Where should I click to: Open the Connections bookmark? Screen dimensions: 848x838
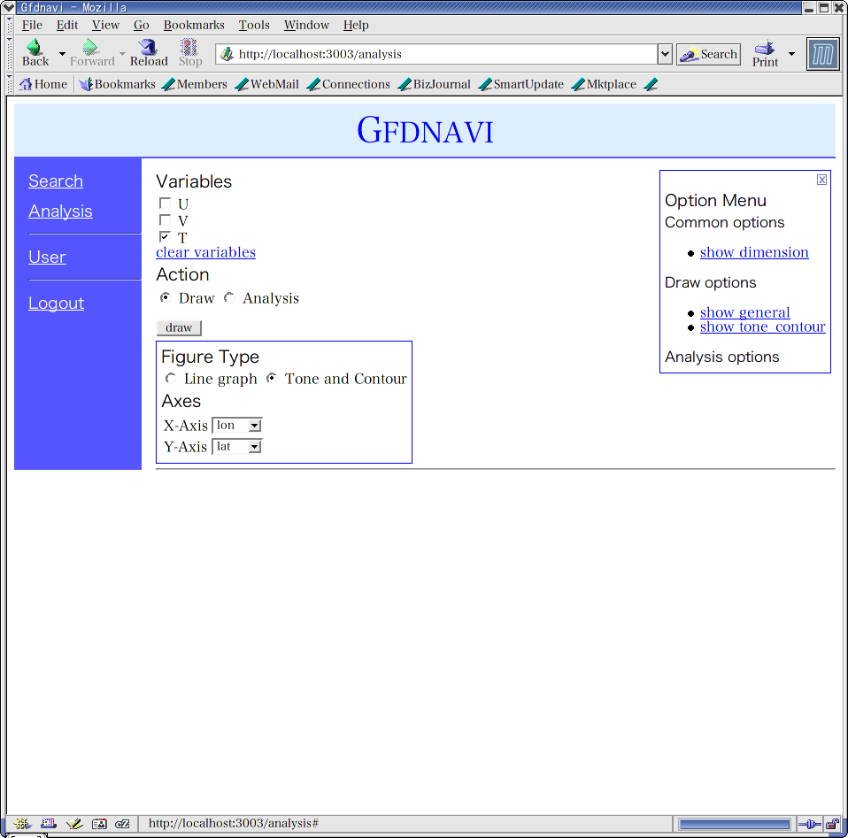[348, 84]
